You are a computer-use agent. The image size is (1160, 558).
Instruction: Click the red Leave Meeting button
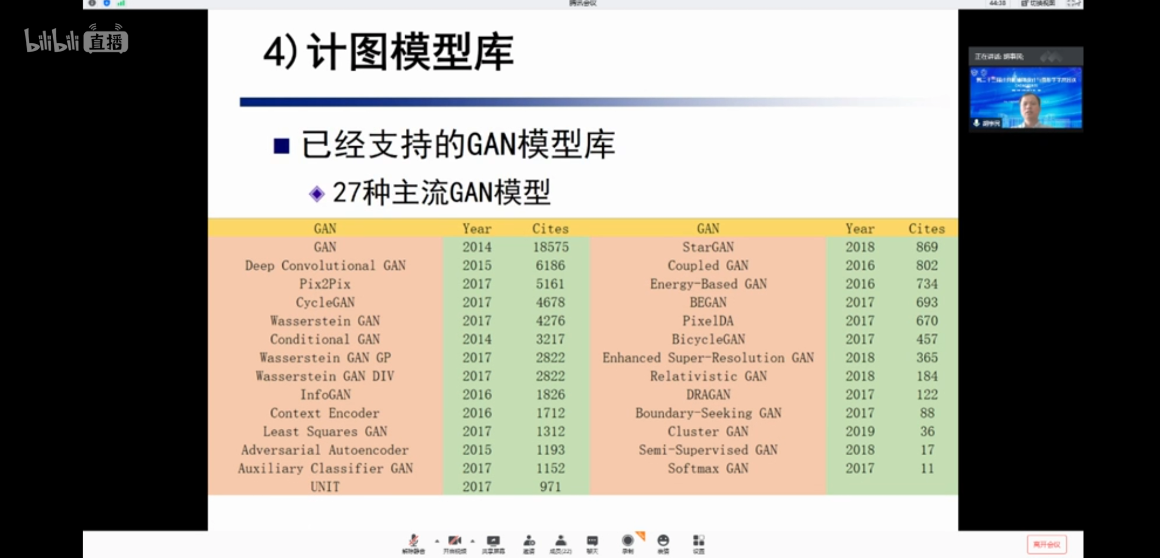coord(1046,545)
